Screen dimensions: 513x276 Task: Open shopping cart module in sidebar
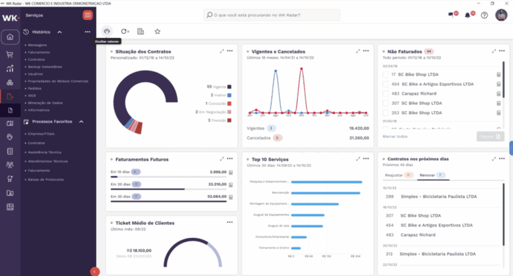click(10, 55)
